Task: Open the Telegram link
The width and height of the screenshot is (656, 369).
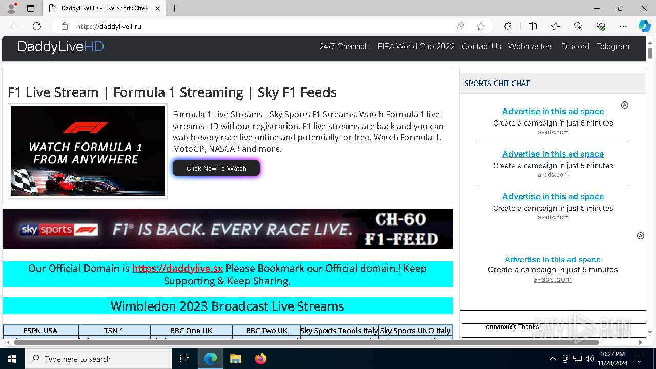Action: point(612,46)
